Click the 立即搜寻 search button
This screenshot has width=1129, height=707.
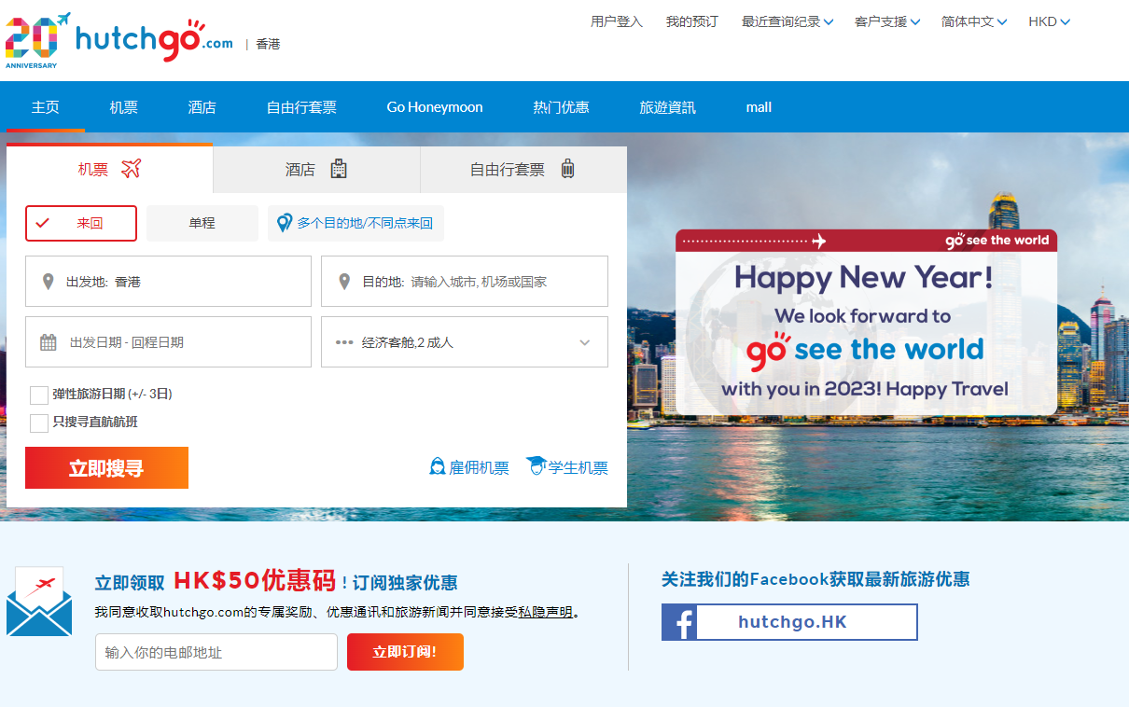click(105, 467)
